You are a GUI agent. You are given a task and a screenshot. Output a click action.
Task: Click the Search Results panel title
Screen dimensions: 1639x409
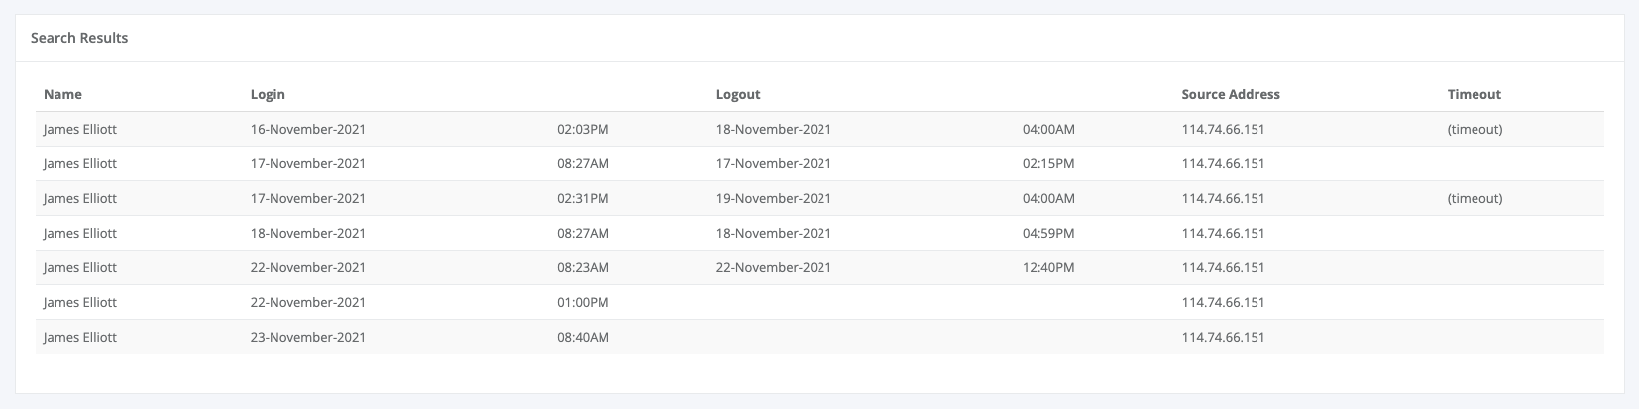(x=79, y=38)
